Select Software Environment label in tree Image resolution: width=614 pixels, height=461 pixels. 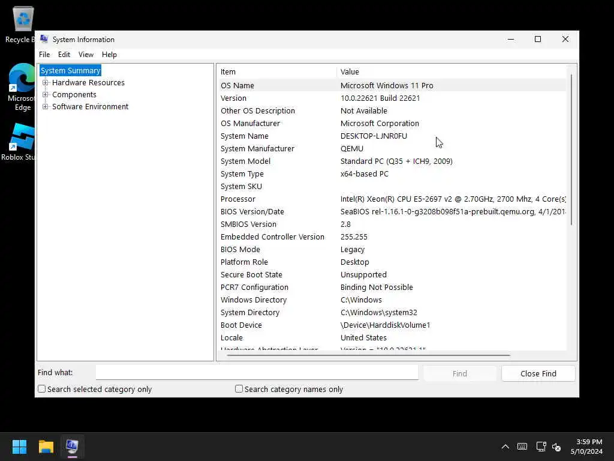[x=90, y=107]
